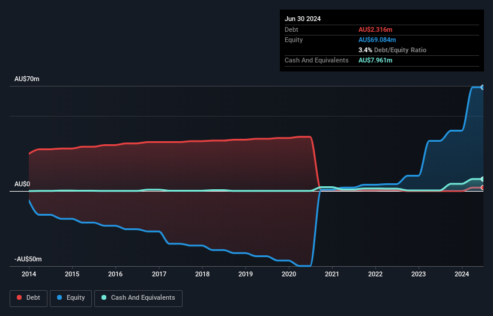Screen dimensions: 493x316
Task: Click the Debt value AU$2.316m in tooltip
Action: coord(375,29)
